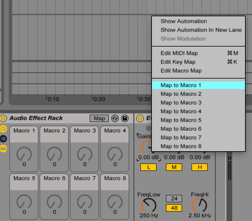Click the Macro 5 knob
252x221 pixels.
click(24, 202)
